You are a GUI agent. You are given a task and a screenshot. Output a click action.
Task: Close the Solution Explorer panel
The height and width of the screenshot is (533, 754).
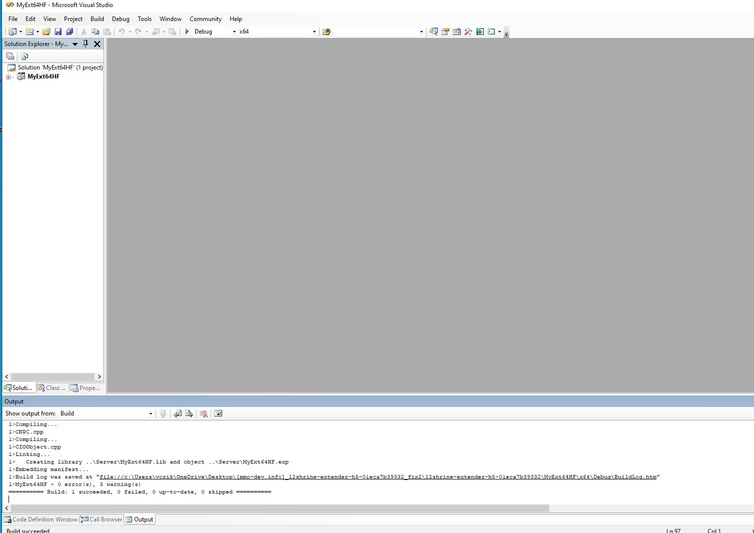(x=97, y=44)
